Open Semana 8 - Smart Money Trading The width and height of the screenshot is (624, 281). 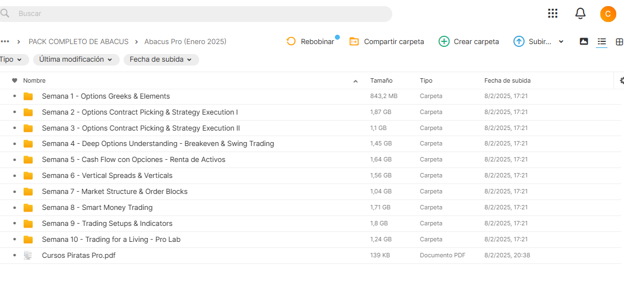pyautogui.click(x=97, y=208)
